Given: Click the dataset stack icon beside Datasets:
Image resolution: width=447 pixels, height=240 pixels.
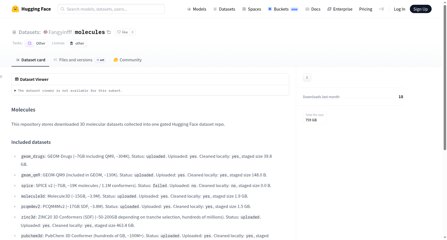Looking at the screenshot, I should coord(14,32).
